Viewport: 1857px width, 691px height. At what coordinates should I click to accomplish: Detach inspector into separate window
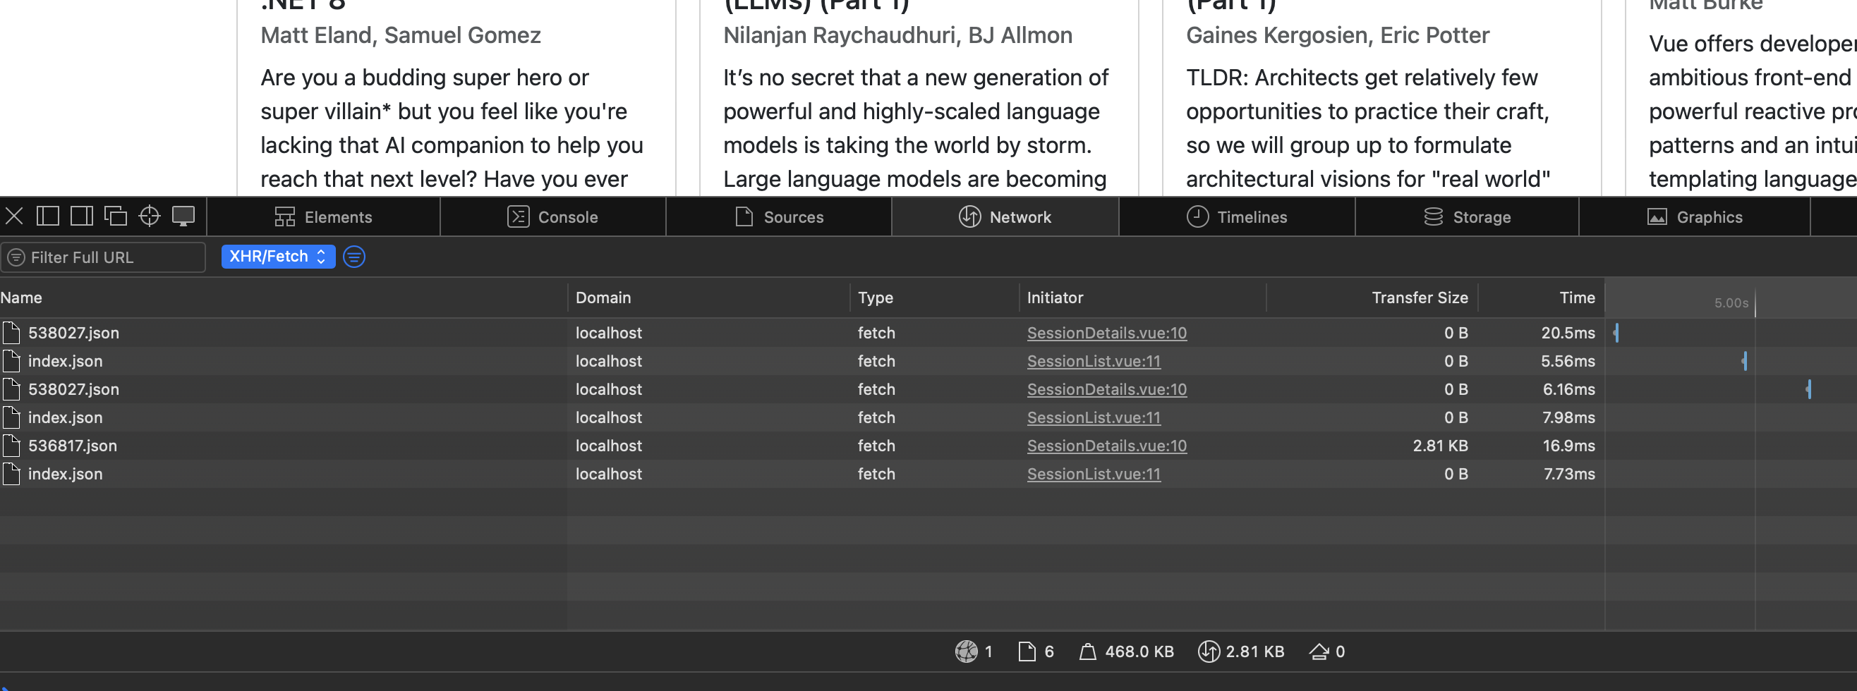[x=115, y=216]
